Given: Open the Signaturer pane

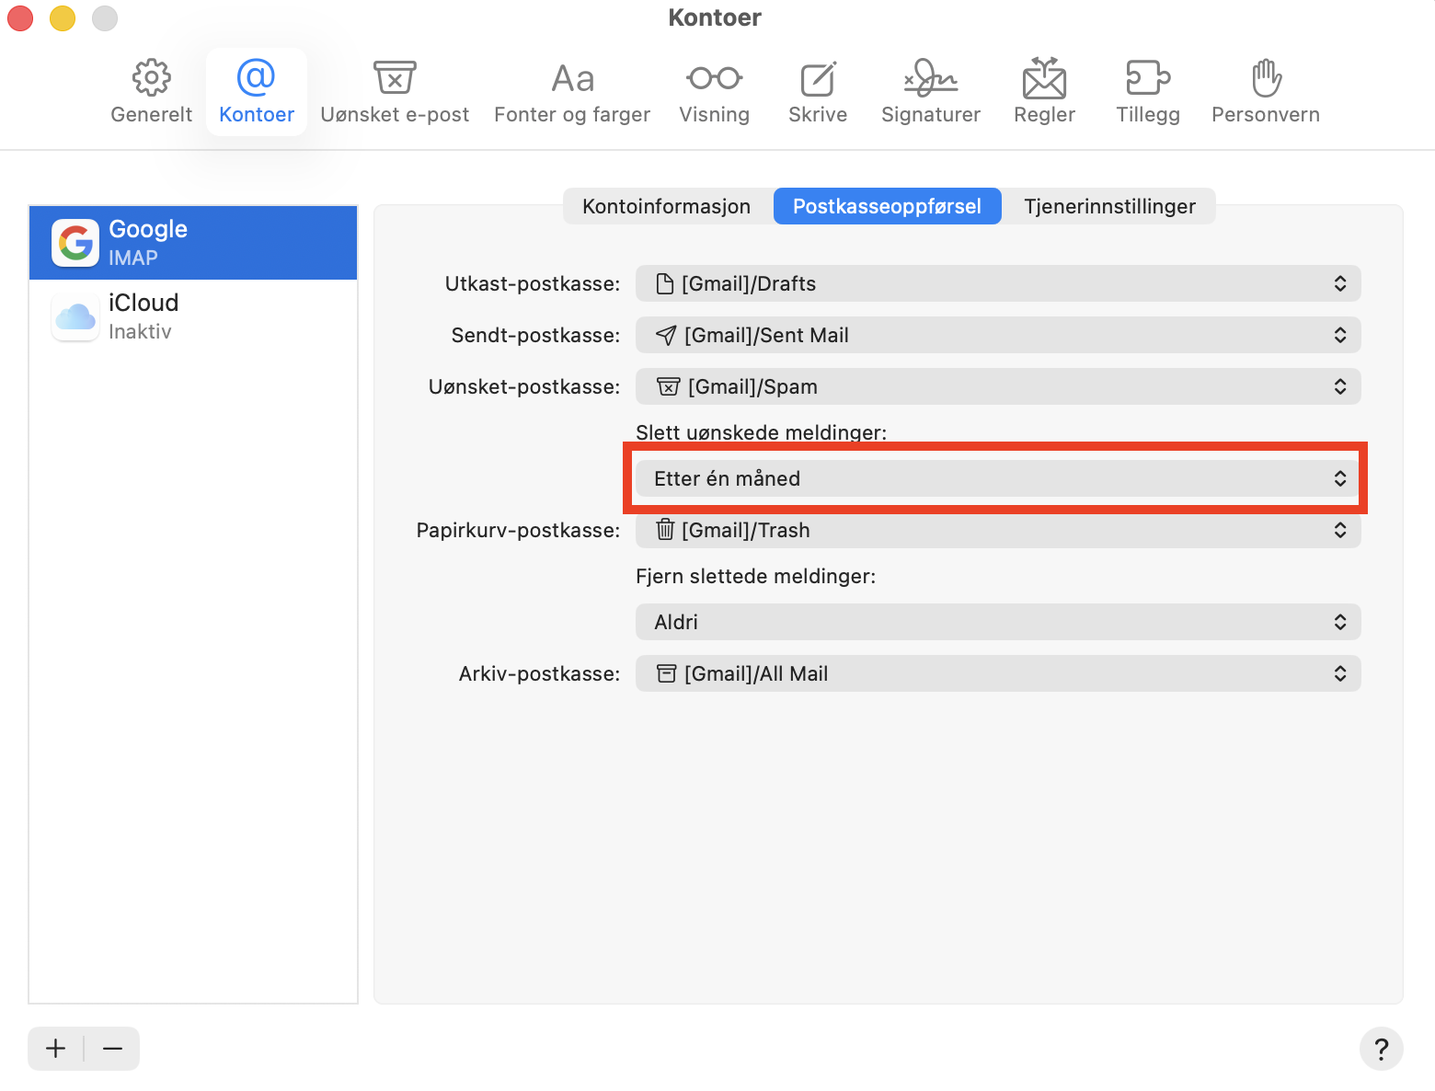Looking at the screenshot, I should pos(931,92).
